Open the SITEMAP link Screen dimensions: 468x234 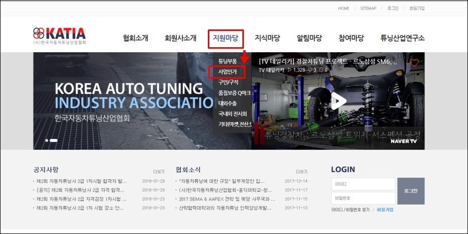pos(368,8)
